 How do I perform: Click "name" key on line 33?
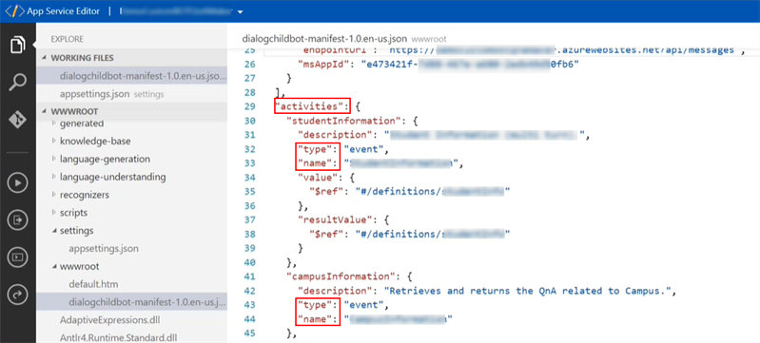[315, 162]
